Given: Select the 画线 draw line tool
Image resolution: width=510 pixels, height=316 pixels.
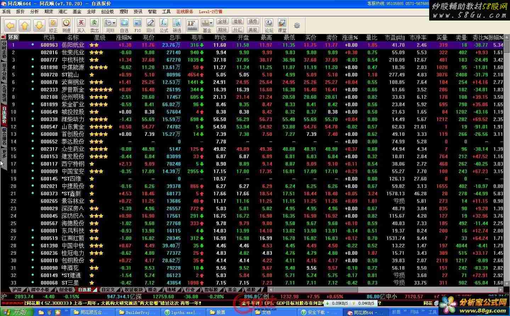Looking at the screenshot, I should click(x=151, y=26).
